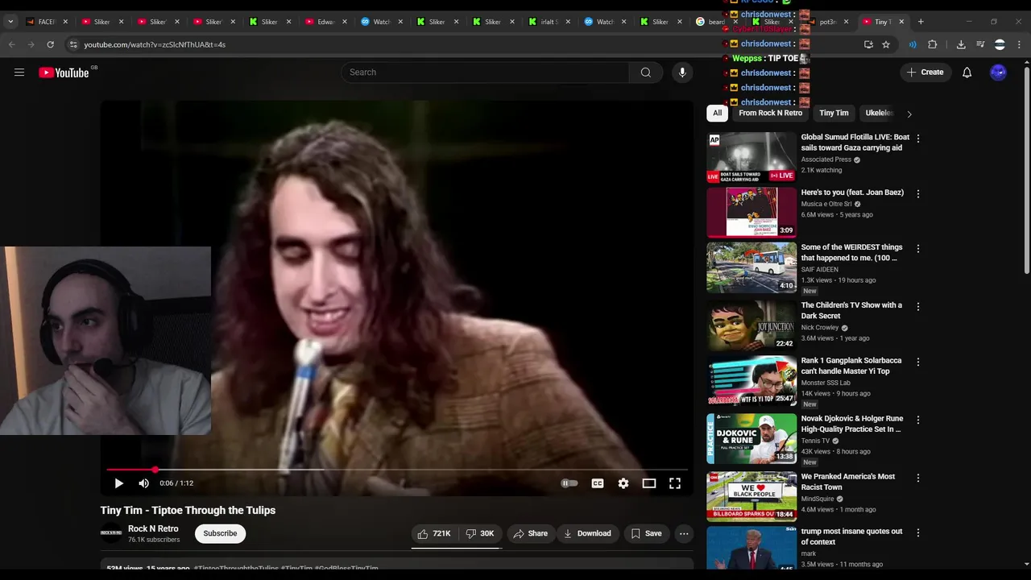Open the YouTube guide hamburger menu

(x=19, y=72)
